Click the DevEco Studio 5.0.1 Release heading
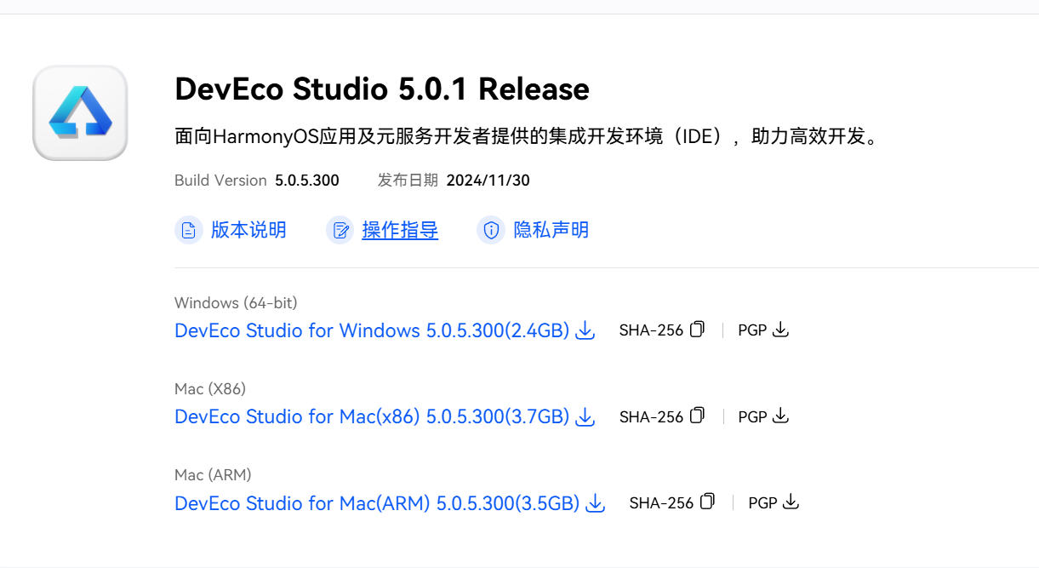This screenshot has width=1039, height=568. pyautogui.click(x=382, y=89)
